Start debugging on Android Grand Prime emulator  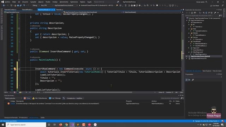click(x=96, y=6)
